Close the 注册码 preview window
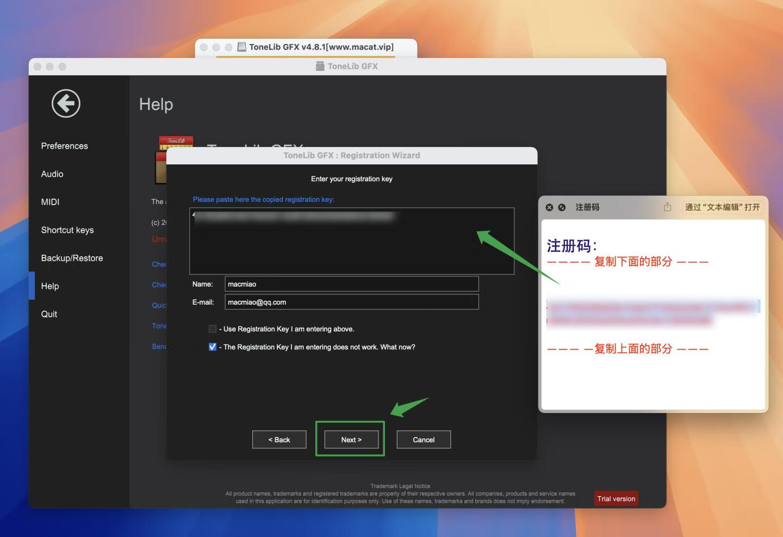Image resolution: width=783 pixels, height=537 pixels. (549, 207)
